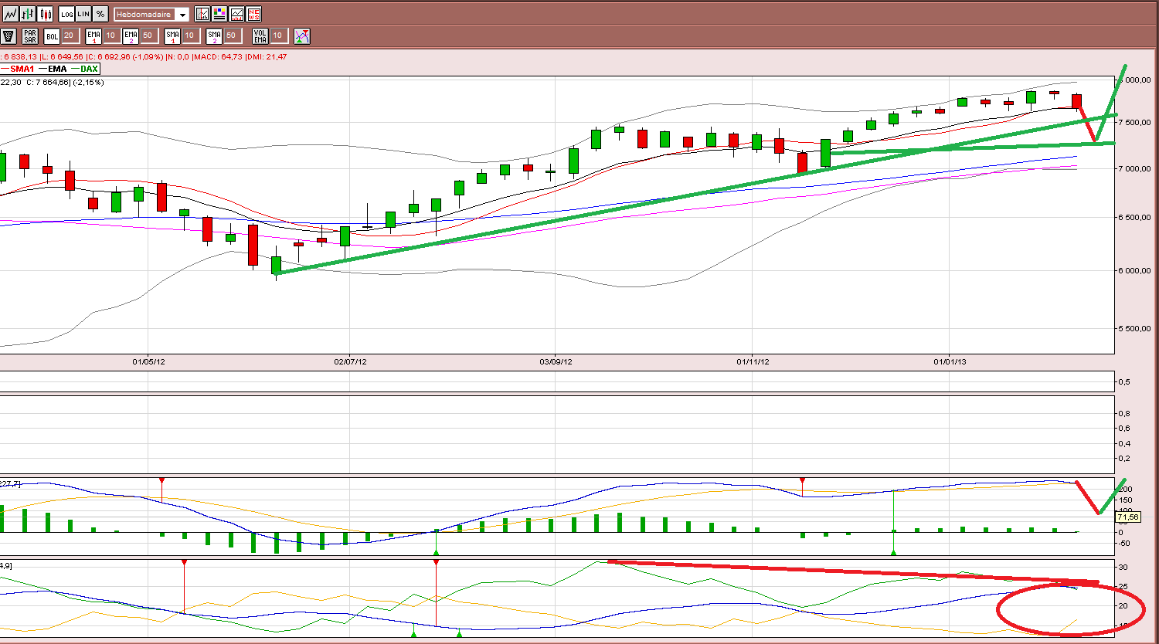Toggle the LIN scale button
1159x644 pixels.
(x=83, y=14)
